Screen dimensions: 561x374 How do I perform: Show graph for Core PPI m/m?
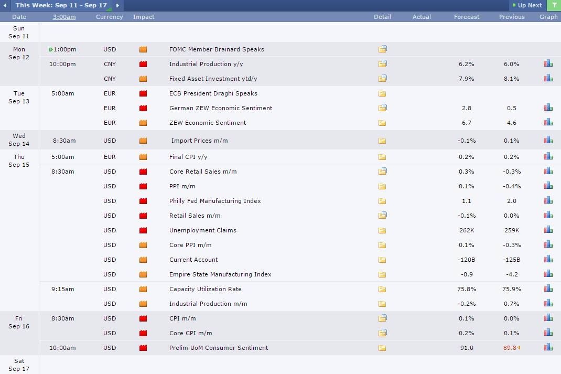(548, 244)
